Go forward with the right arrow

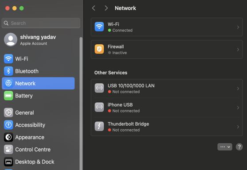106,8
